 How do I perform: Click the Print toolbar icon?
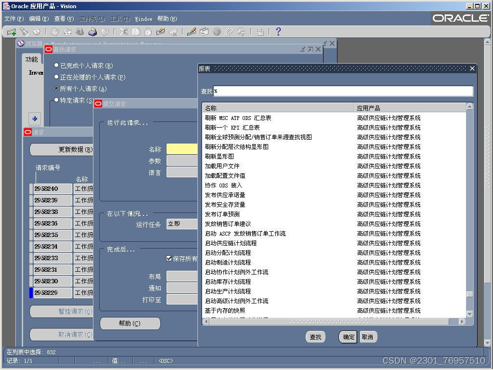tap(92, 32)
